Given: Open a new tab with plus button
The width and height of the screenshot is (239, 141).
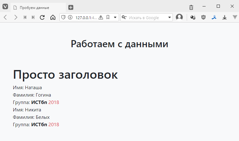Looking at the screenshot, I should [x=71, y=7].
